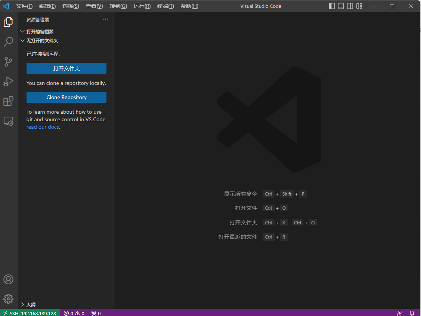This screenshot has width=421, height=316.
Task: Click 'You can clone a repository locally.' text
Action: [66, 83]
